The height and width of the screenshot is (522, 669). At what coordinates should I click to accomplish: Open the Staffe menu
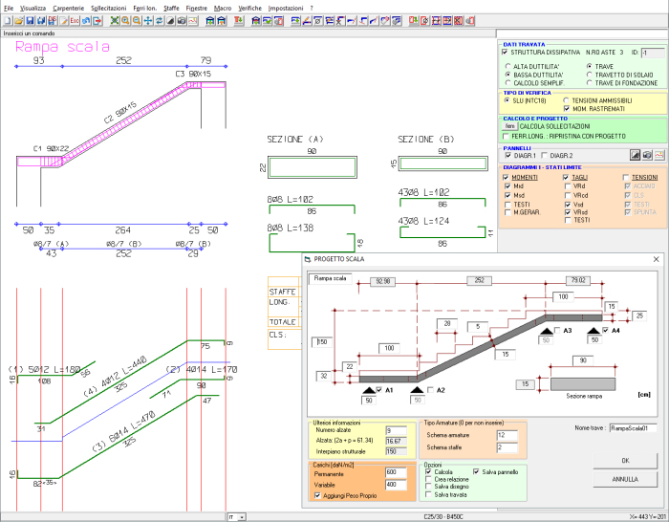(x=171, y=7)
